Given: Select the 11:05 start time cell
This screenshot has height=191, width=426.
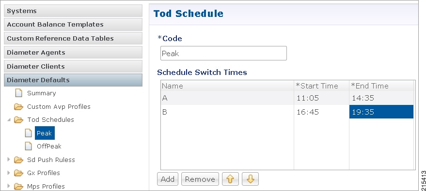Looking at the screenshot, I should [x=321, y=98].
